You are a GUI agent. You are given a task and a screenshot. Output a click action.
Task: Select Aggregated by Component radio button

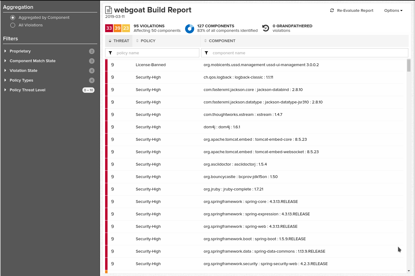pos(13,18)
